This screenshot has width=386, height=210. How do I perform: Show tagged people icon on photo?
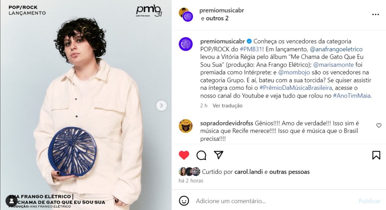[x=11, y=201]
